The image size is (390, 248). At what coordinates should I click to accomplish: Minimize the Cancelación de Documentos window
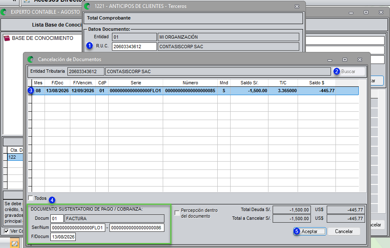[330, 59]
